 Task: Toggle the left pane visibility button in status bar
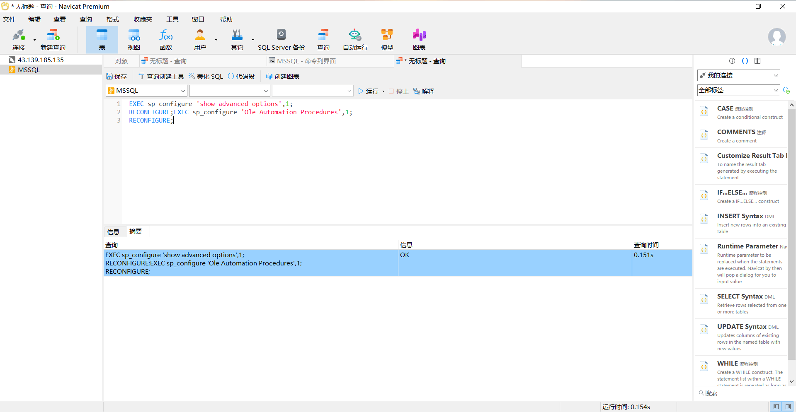tap(776, 407)
